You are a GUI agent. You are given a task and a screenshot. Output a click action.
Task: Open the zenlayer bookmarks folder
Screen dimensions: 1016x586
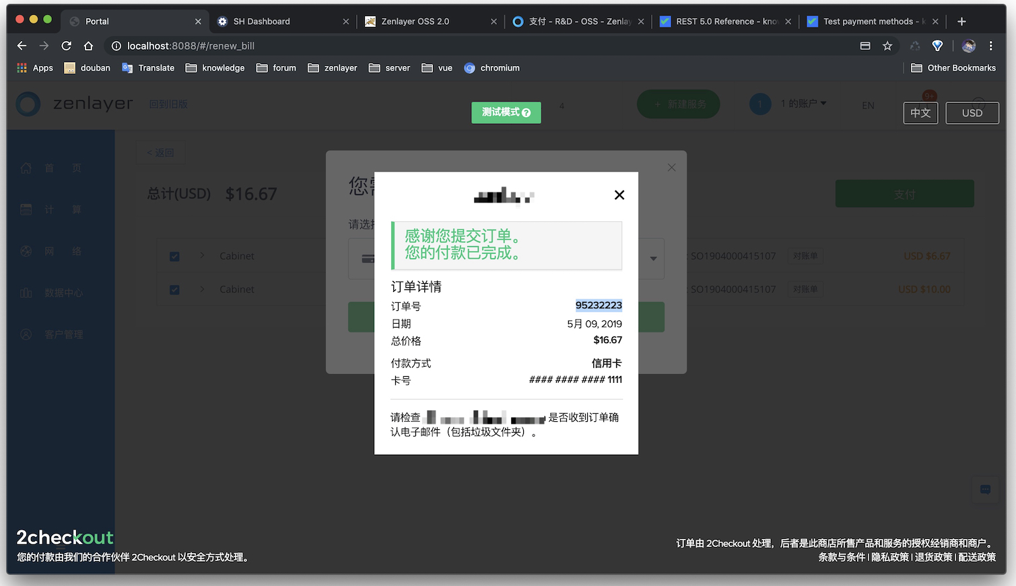tap(332, 68)
